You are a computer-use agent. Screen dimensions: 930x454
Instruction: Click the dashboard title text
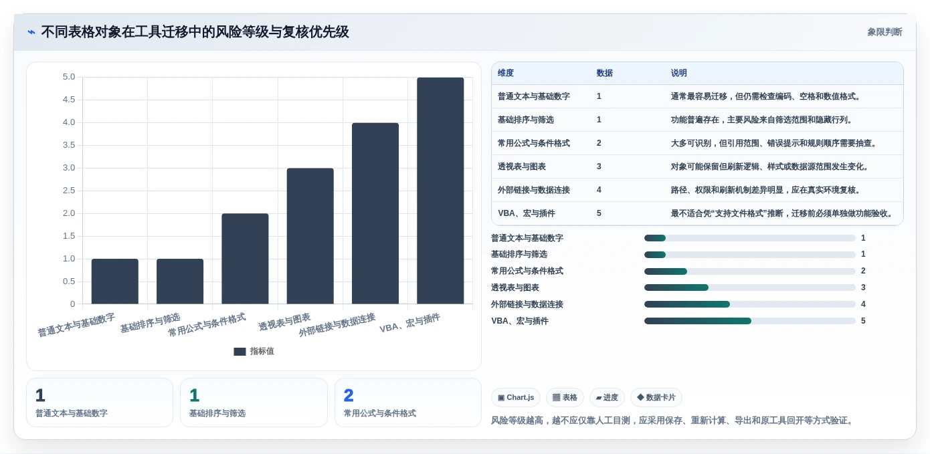195,32
